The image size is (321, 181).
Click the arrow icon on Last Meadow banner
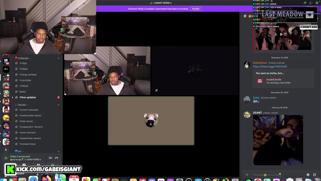pos(309,15)
